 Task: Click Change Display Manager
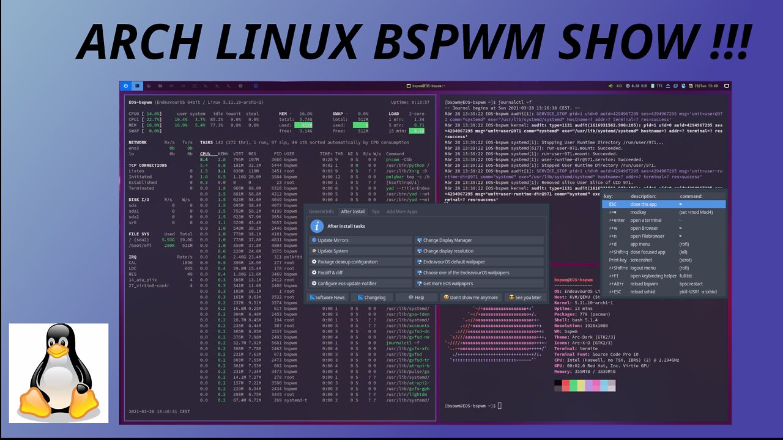479,240
